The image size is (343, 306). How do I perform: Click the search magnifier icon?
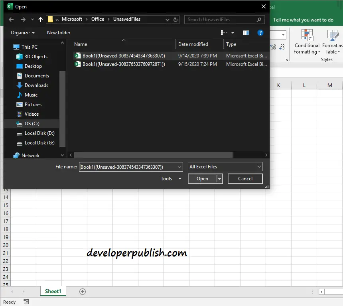259,20
